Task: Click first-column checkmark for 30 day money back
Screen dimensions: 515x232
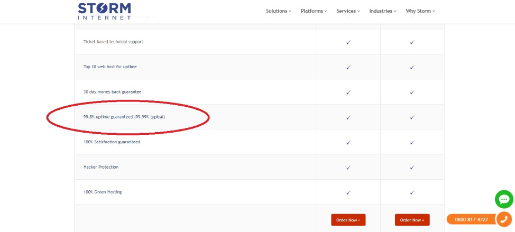Action: point(348,92)
